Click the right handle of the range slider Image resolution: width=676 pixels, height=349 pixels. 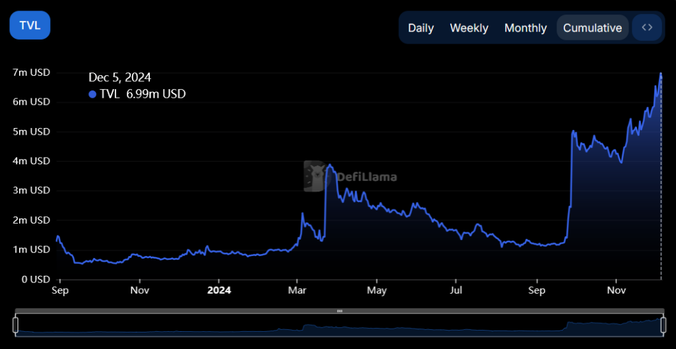pos(663,325)
